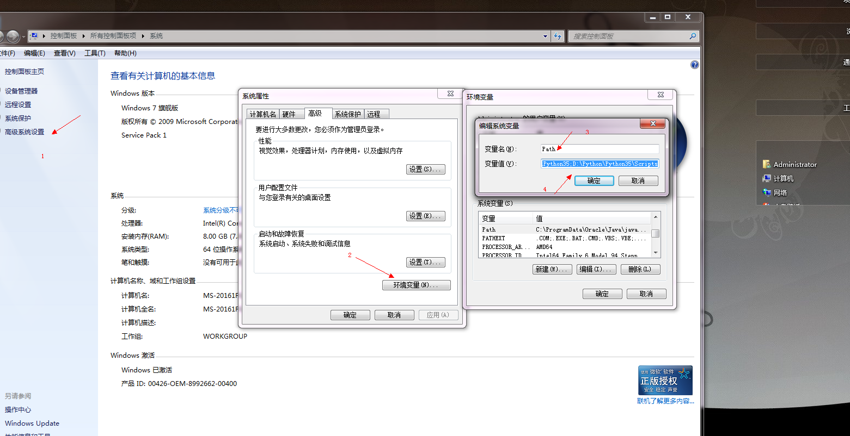Click the system variables scrollbar down arrow
Image resolution: width=850 pixels, height=436 pixels.
(x=656, y=253)
